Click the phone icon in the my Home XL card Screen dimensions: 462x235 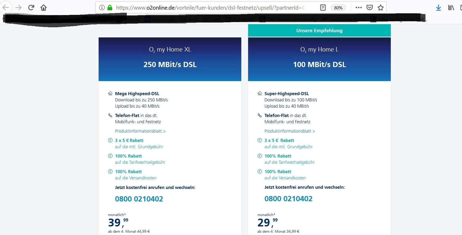[110, 115]
